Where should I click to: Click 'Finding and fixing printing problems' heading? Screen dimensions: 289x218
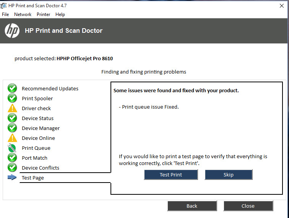(x=144, y=72)
